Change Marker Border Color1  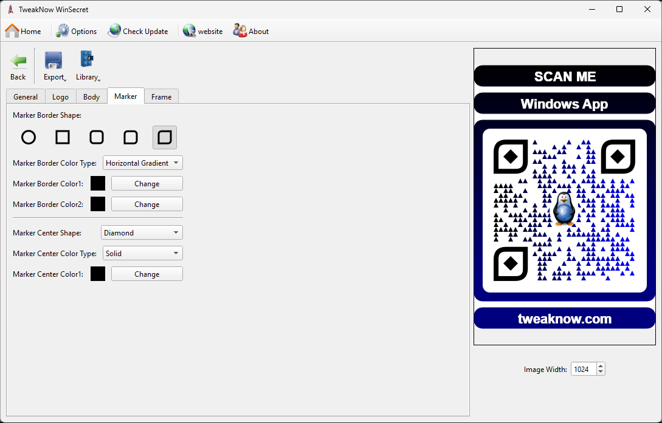147,184
